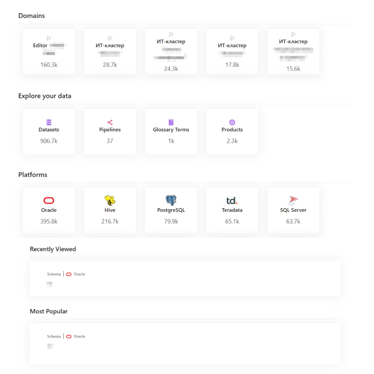Screen dimensions: 374x374
Task: Click the purple Products icon
Action: [x=232, y=122]
